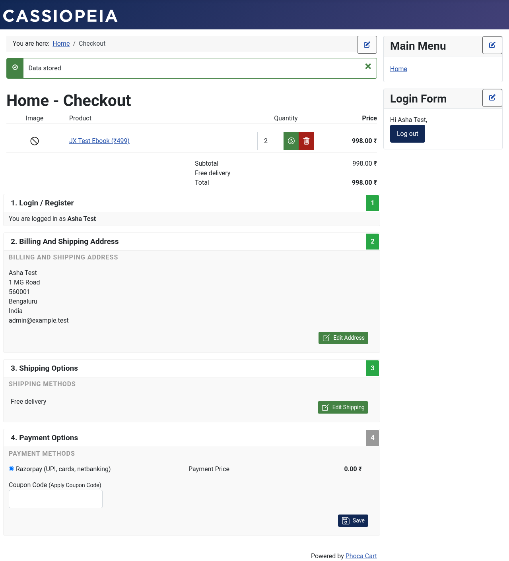Click the green step 3 badge
509x561 pixels.
(373, 368)
